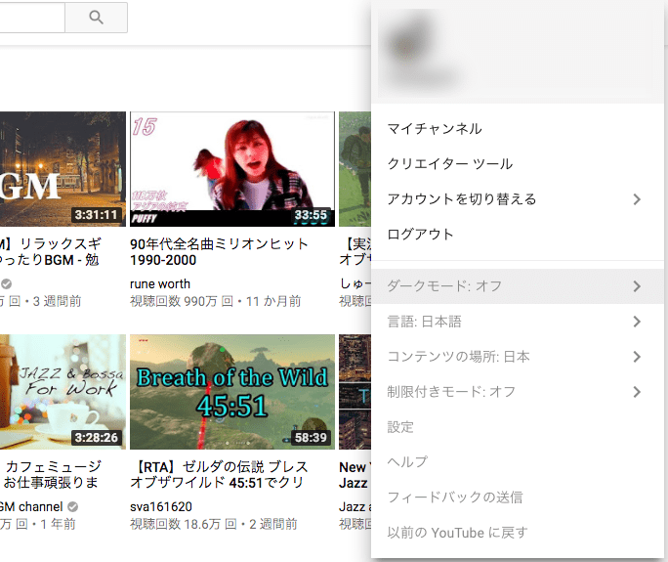Open Breath of the Wild 45:51 thumbnail
The height and width of the screenshot is (562, 668).
click(232, 392)
